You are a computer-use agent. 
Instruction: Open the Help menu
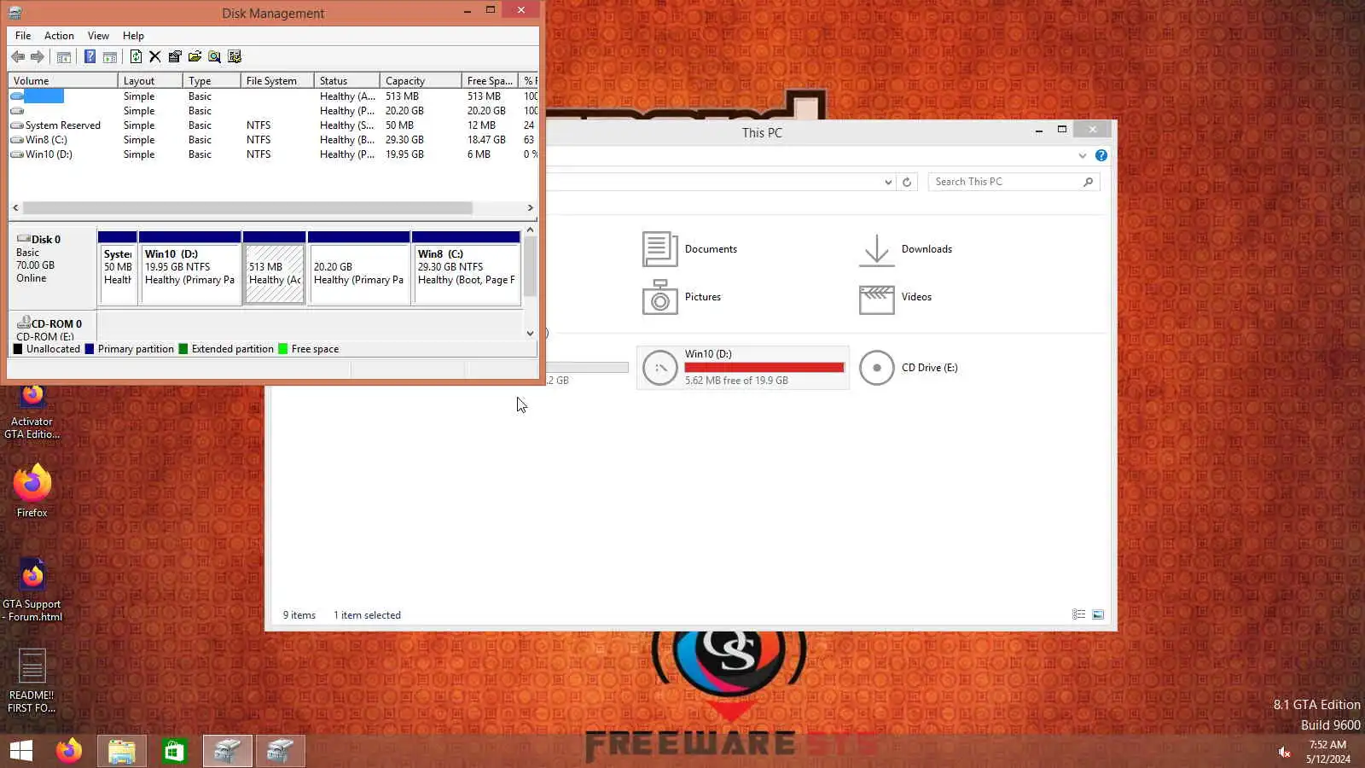tap(133, 36)
